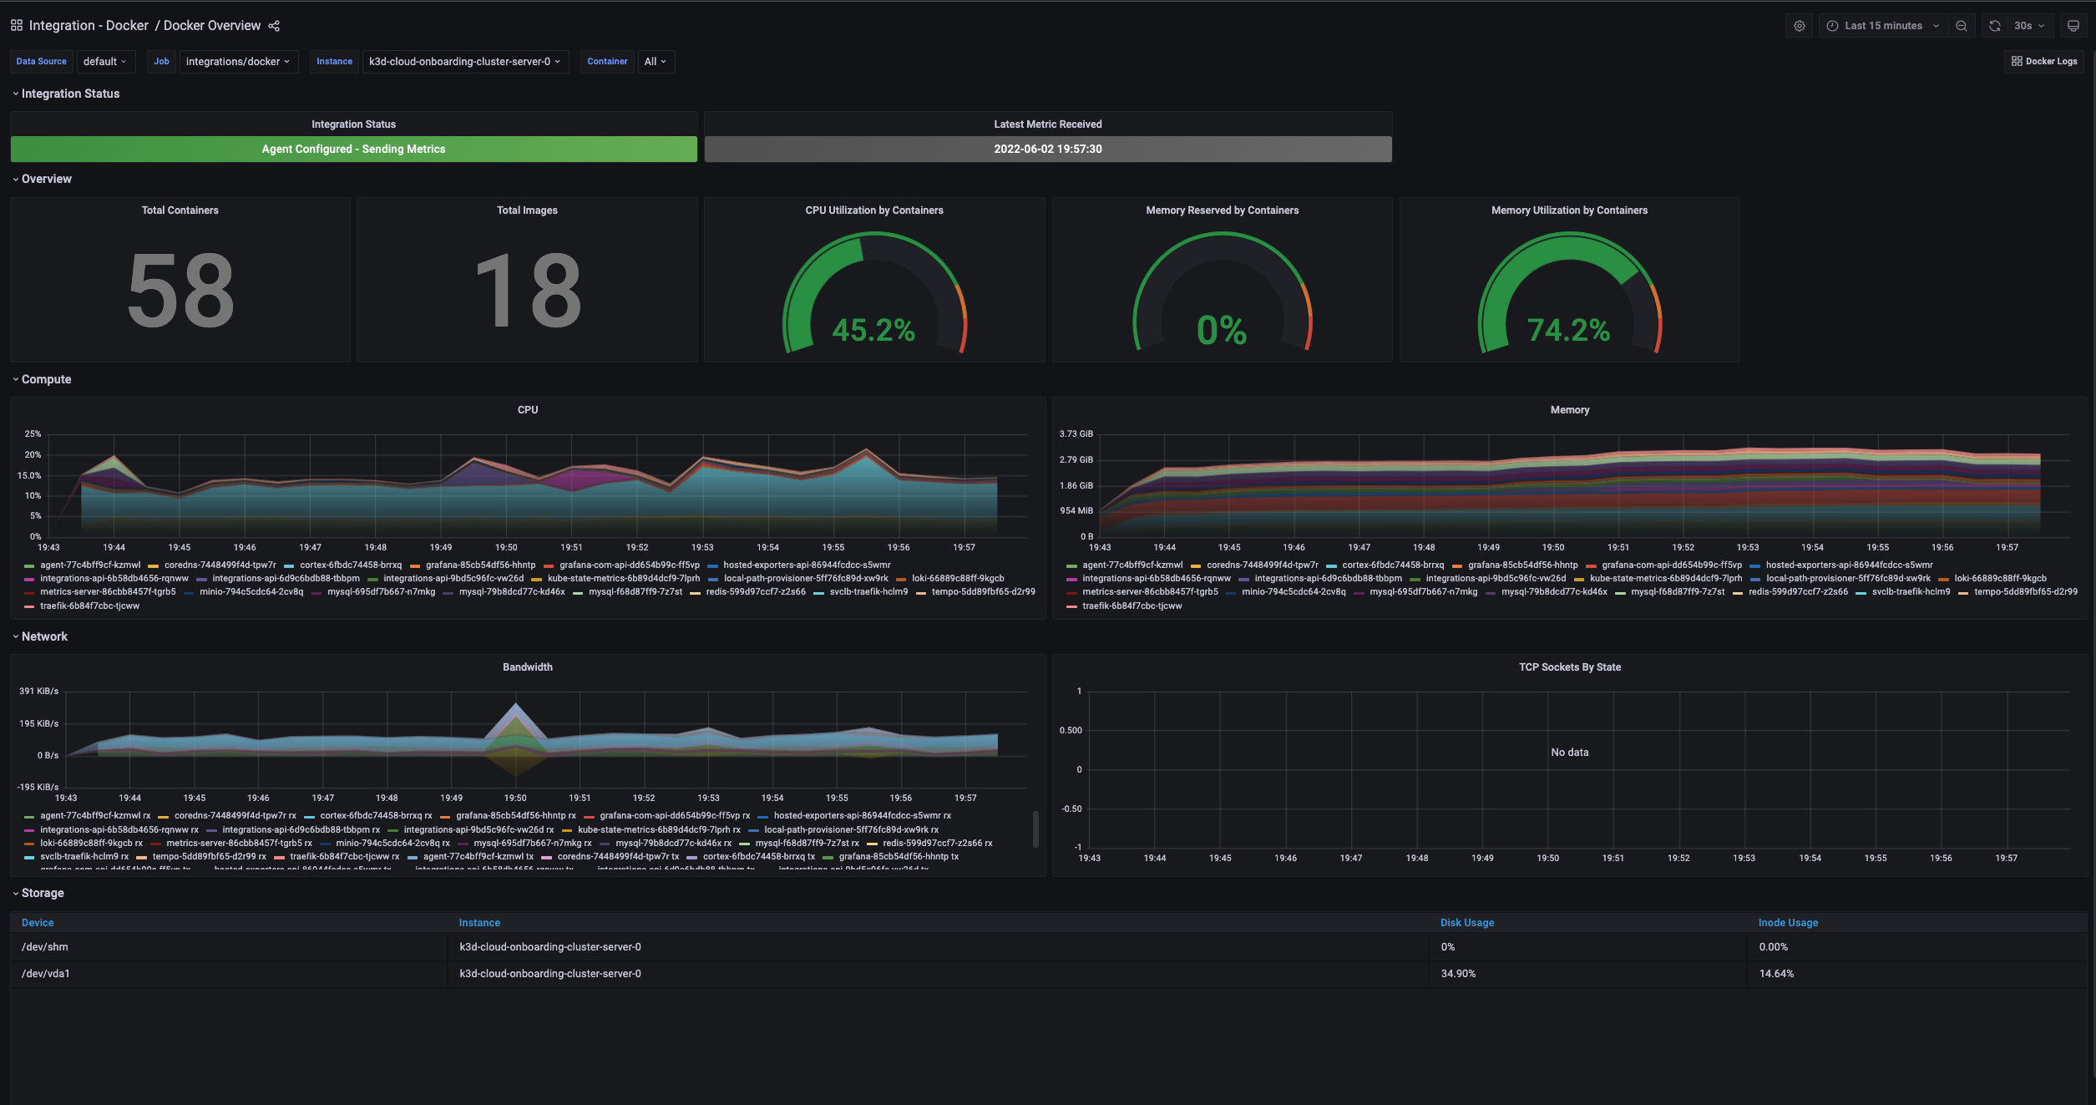Change color of kube-state-metrics series in Memory legend
2096x1105 pixels.
[1579, 579]
